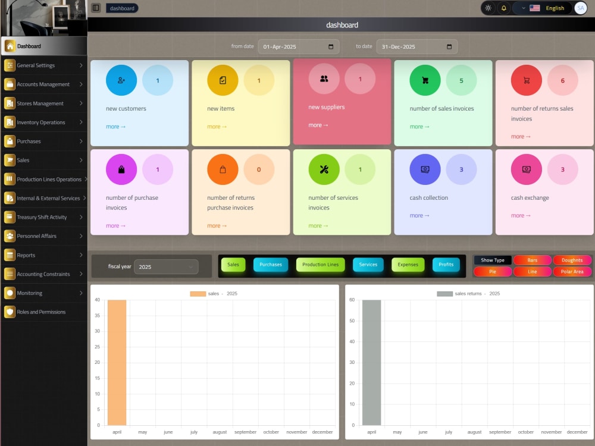The width and height of the screenshot is (595, 446).
Task: Expand the General Settings chevron
Action: (81, 65)
